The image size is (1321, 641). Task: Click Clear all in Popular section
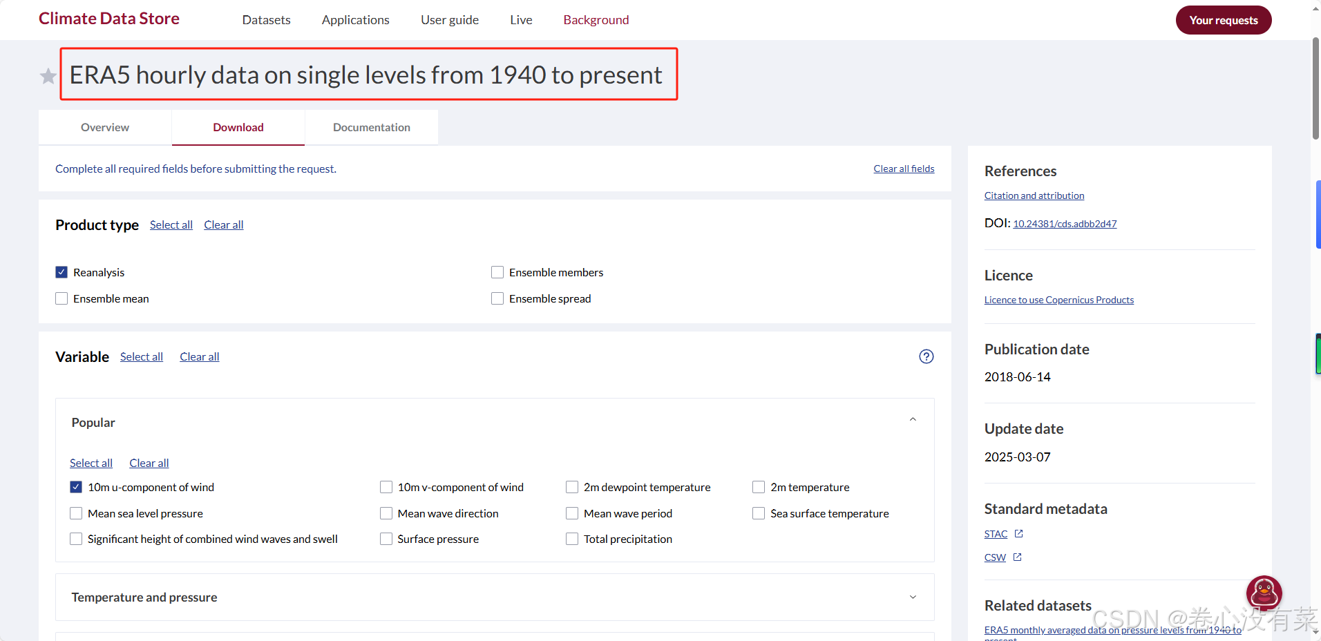(x=149, y=463)
